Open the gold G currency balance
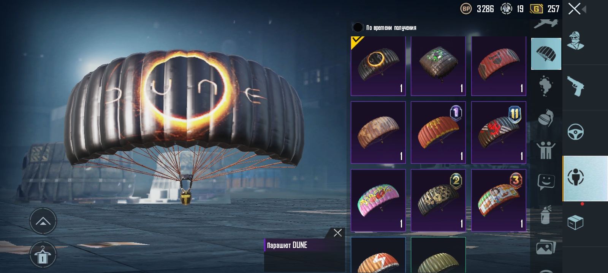The height and width of the screenshot is (273, 608). 545,9
